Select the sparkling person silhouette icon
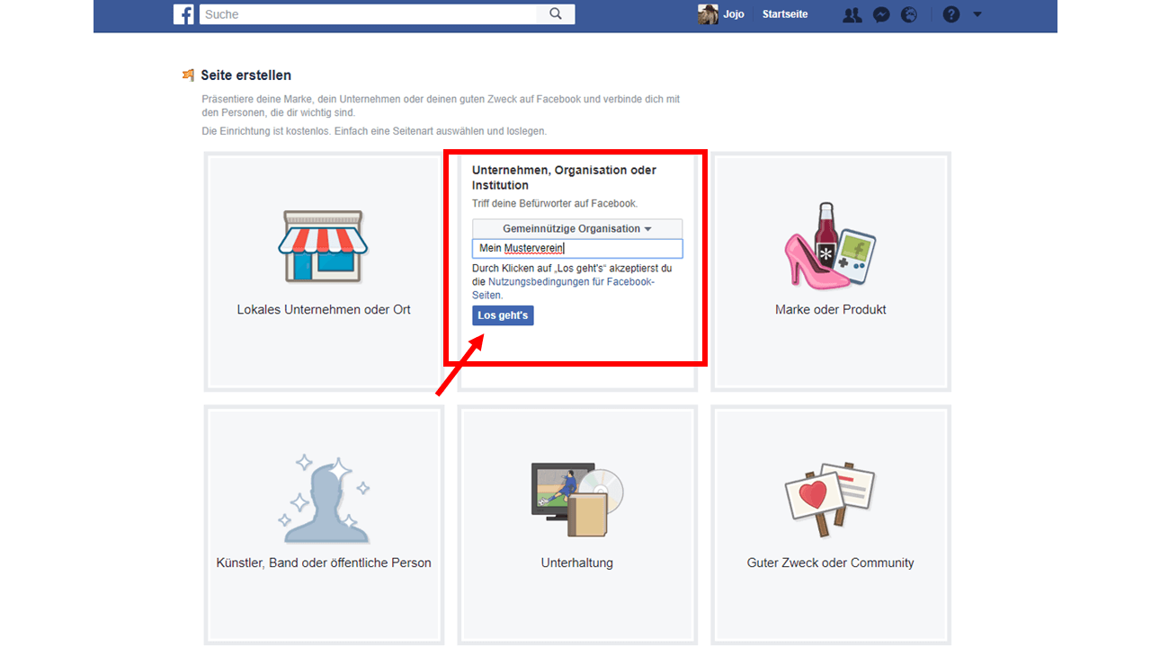This screenshot has width=1151, height=647. [x=324, y=499]
